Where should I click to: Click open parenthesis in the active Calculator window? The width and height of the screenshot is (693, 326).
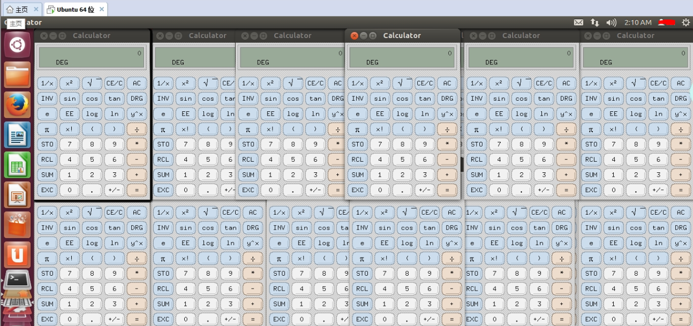pyautogui.click(x=402, y=129)
